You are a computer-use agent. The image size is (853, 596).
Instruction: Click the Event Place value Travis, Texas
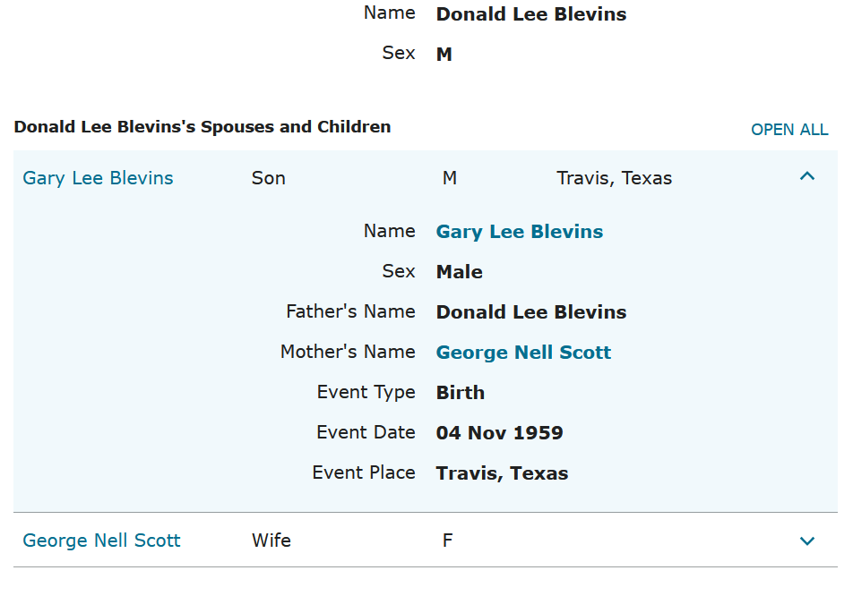click(x=502, y=473)
